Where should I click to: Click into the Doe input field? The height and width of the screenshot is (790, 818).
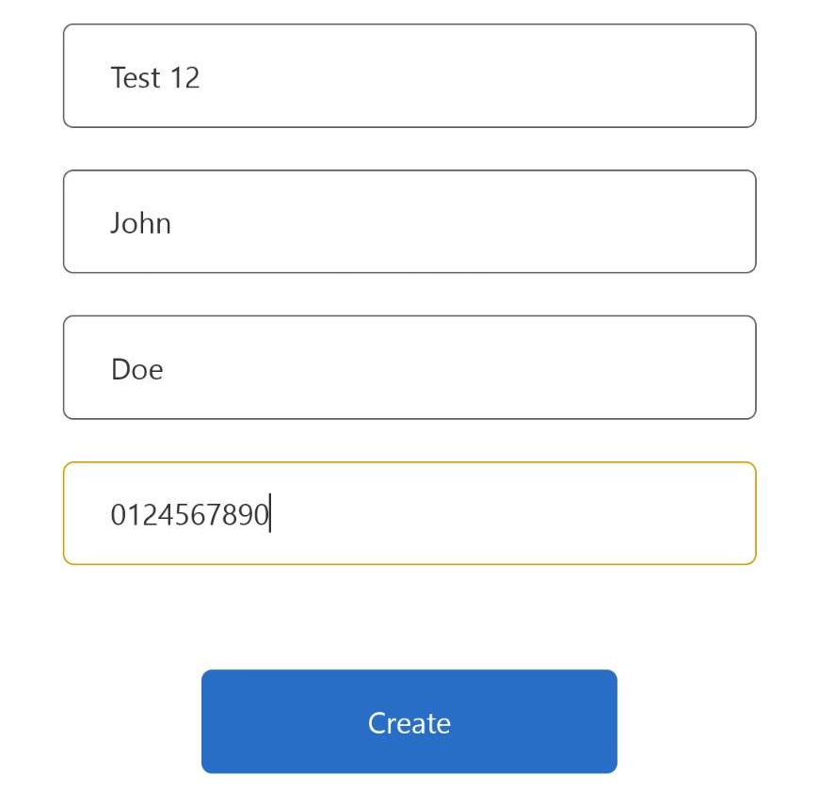pos(409,367)
